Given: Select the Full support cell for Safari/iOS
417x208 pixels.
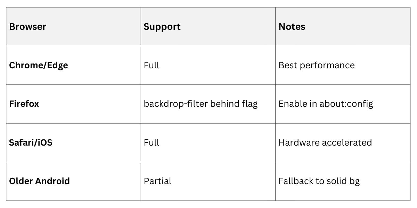Looking at the screenshot, I should pyautogui.click(x=152, y=142).
